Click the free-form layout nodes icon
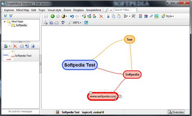192x116 pixels. pos(134,16)
